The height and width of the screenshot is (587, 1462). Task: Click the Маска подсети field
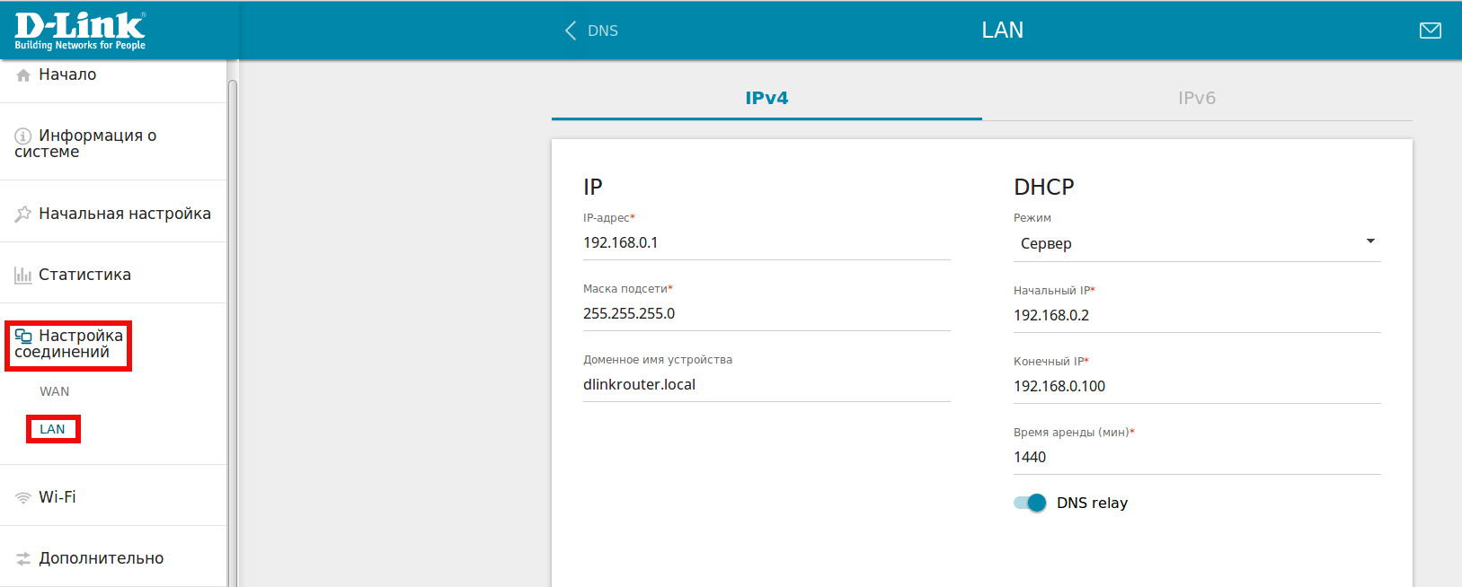(x=766, y=314)
